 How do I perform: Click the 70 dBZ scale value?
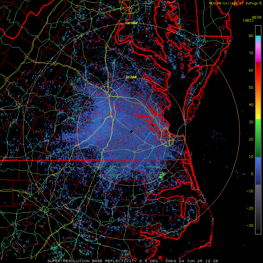click(251, 53)
